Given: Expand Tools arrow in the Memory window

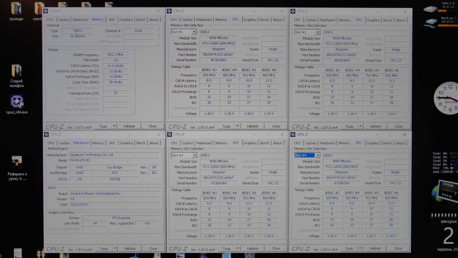Looking at the screenshot, I should [x=114, y=126].
